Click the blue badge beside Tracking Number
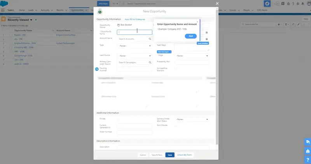The image size is (311, 164). click(x=97, y=69)
